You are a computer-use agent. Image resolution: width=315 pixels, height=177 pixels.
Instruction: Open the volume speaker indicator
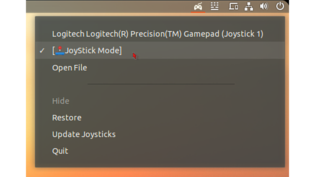point(263,6)
